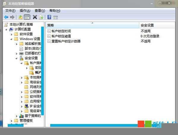Click the Up one level toolbar icon
The image size is (178, 135).
tap(20, 17)
